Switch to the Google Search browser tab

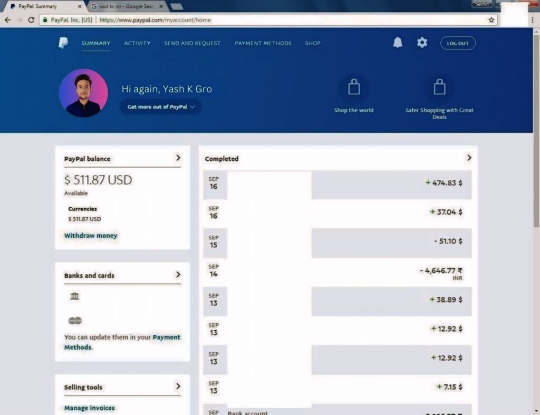tap(126, 6)
